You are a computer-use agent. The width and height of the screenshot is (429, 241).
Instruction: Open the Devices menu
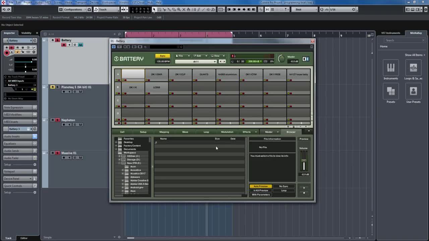coord(94,2)
